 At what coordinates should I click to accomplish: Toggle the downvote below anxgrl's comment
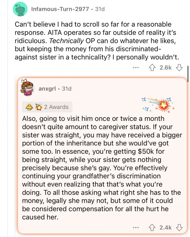pos(179,228)
